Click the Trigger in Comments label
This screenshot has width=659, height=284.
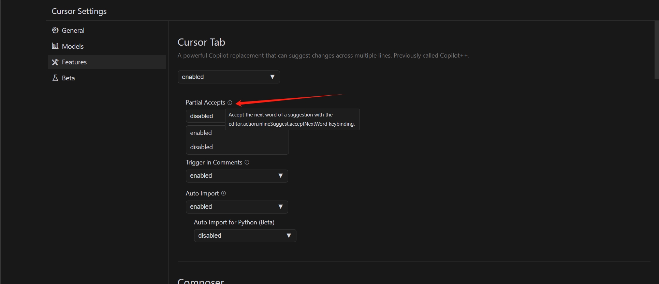[x=214, y=162]
